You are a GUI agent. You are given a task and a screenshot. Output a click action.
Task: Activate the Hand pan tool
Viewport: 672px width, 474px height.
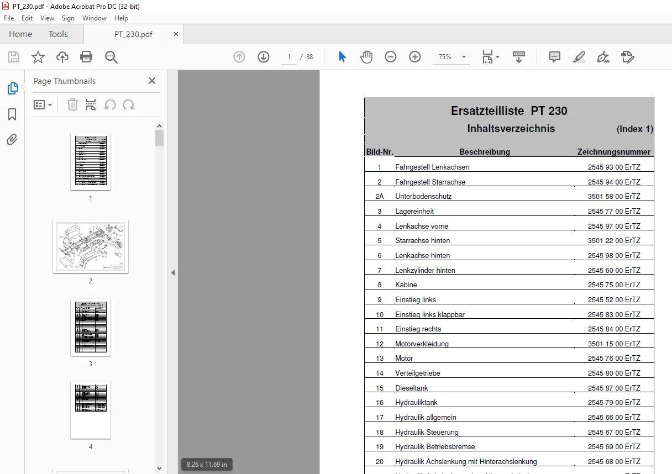366,57
